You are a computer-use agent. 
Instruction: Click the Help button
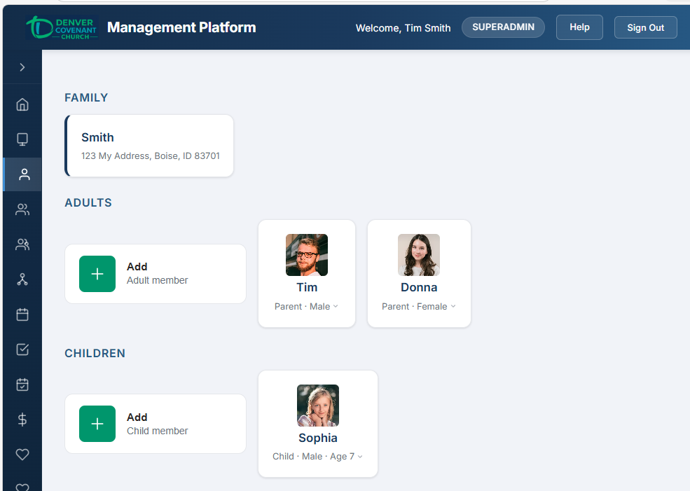point(579,27)
